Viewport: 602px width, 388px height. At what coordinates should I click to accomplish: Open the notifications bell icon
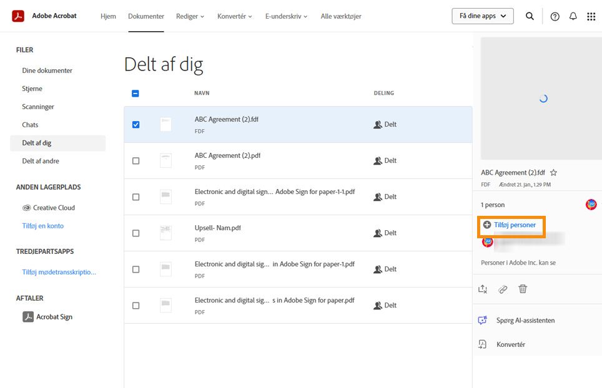(573, 16)
